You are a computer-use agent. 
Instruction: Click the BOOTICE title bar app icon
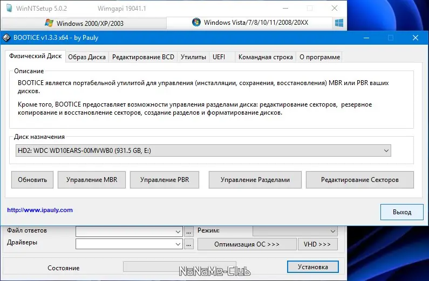[x=6, y=38]
